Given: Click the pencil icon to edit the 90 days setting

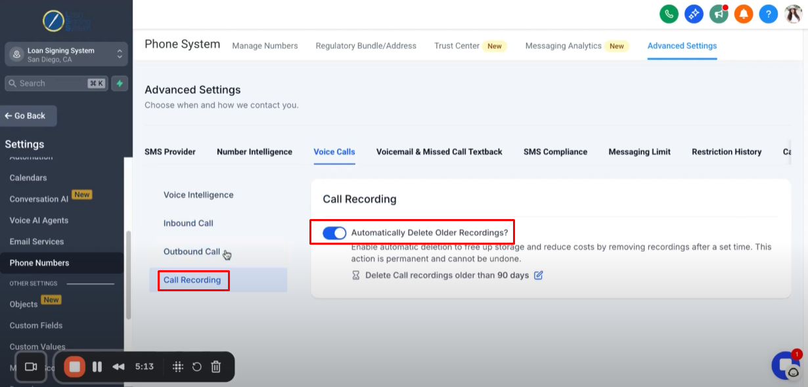Looking at the screenshot, I should click(x=539, y=275).
